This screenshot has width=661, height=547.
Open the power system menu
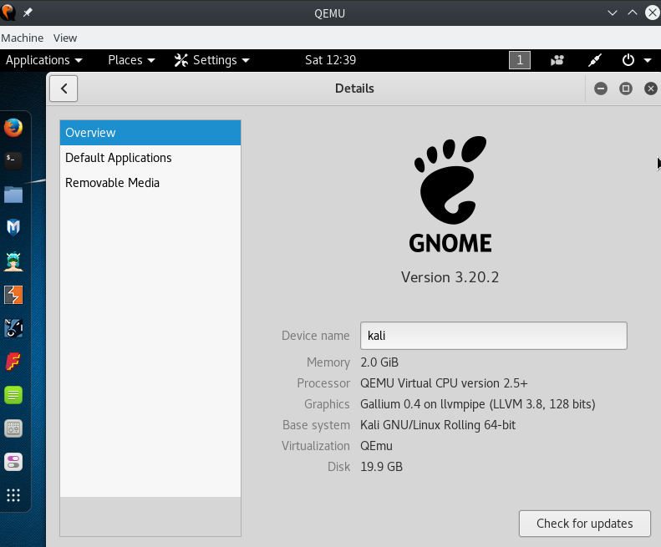[x=636, y=60]
